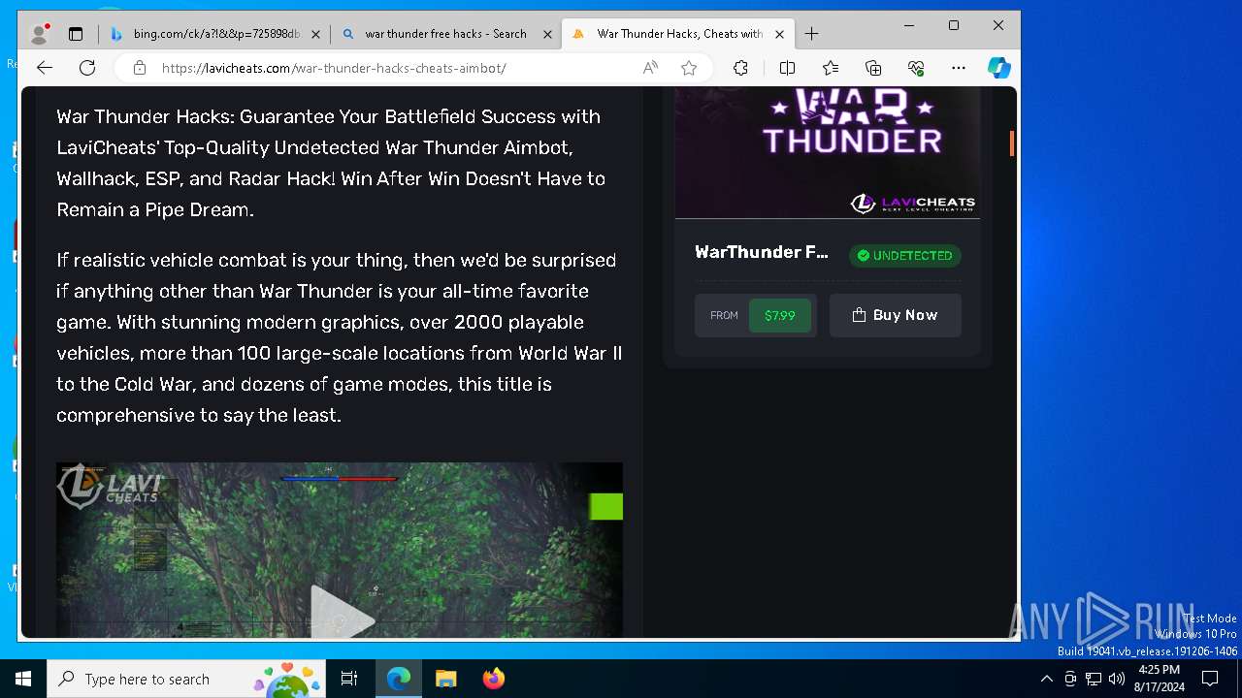Open a new browser tab
Image resolution: width=1242 pixels, height=698 pixels.
point(812,34)
